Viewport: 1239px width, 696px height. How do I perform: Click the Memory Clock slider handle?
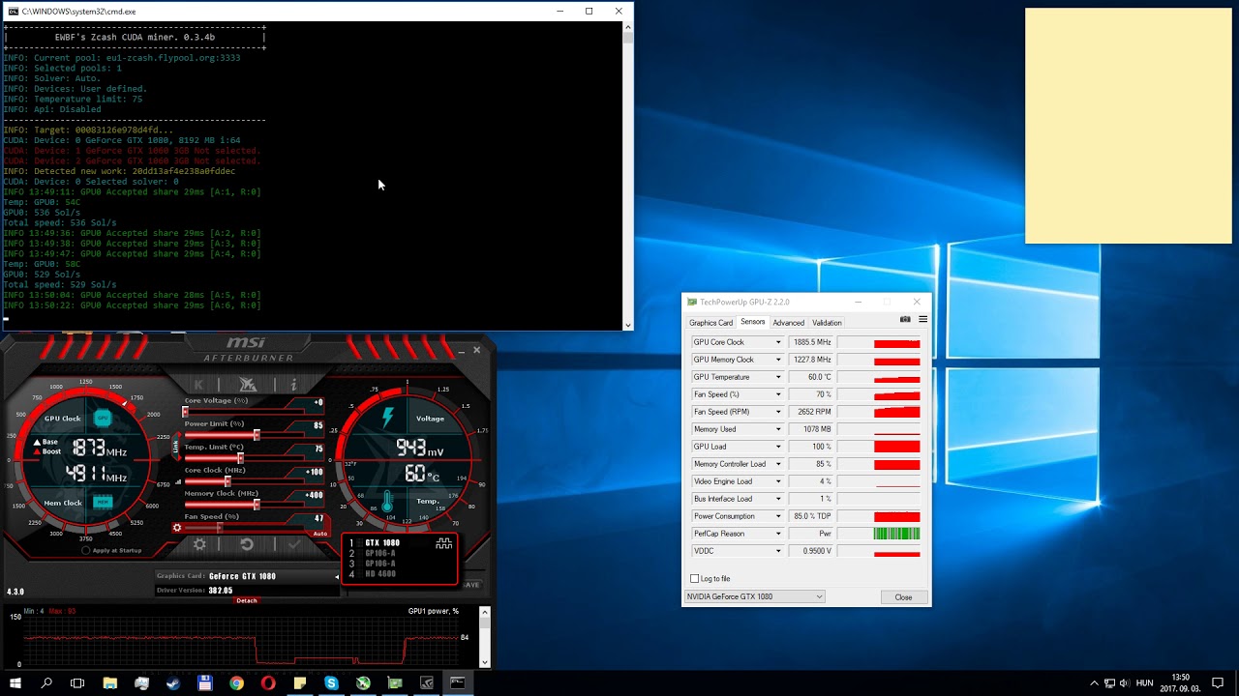pos(257,505)
